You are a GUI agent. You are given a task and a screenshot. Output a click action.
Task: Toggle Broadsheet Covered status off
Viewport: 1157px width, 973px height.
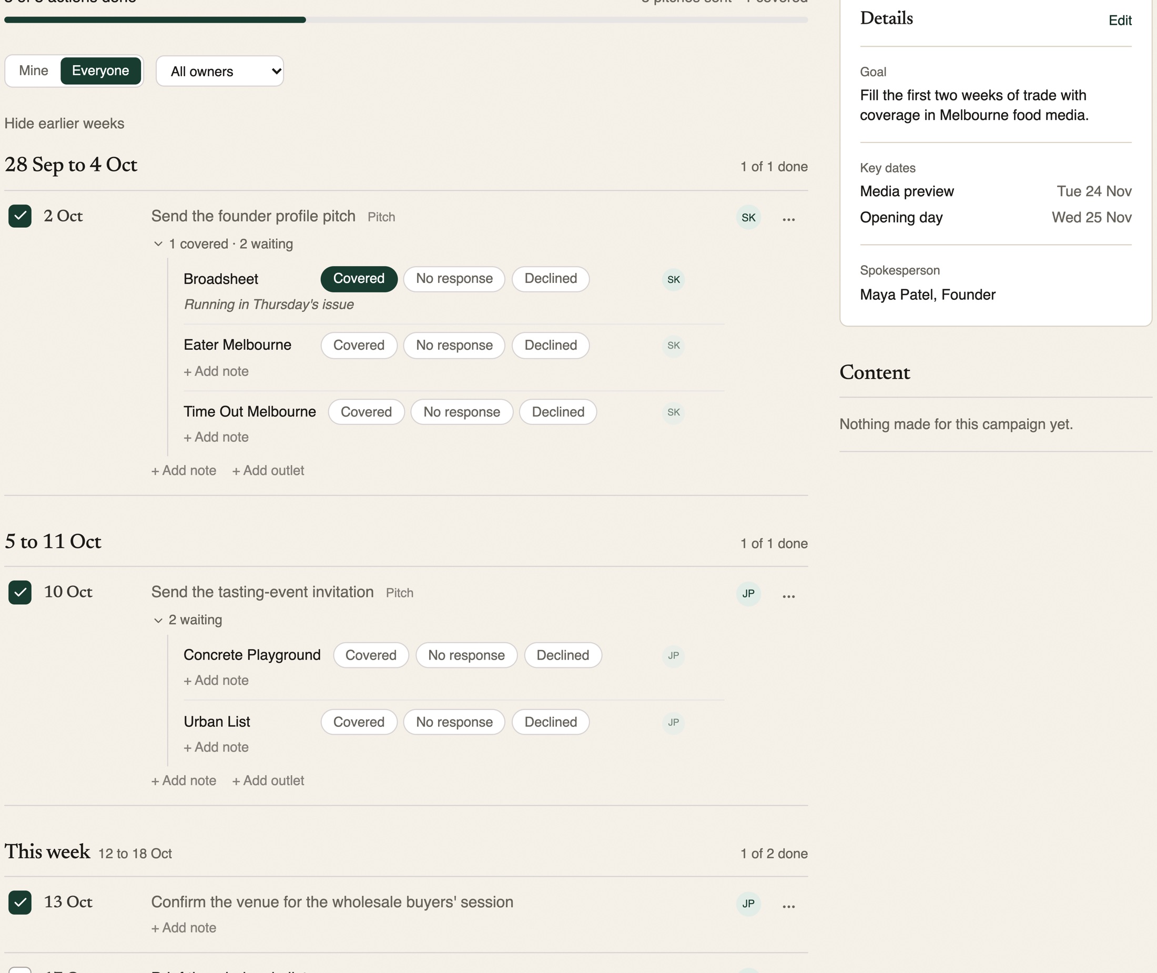point(359,279)
